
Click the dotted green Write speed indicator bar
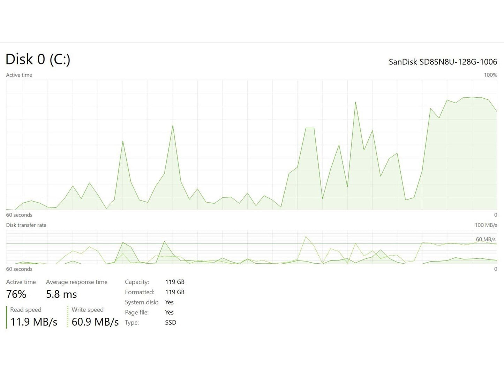[68, 317]
